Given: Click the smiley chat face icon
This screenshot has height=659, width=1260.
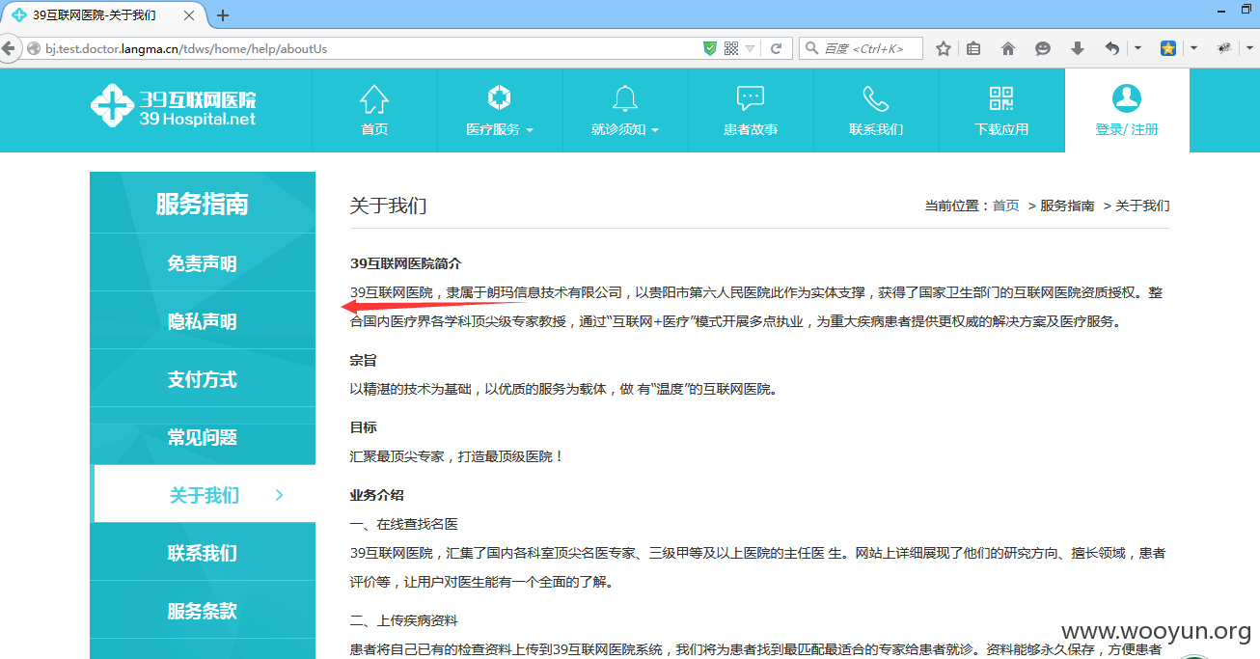Looking at the screenshot, I should pos(1043,48).
